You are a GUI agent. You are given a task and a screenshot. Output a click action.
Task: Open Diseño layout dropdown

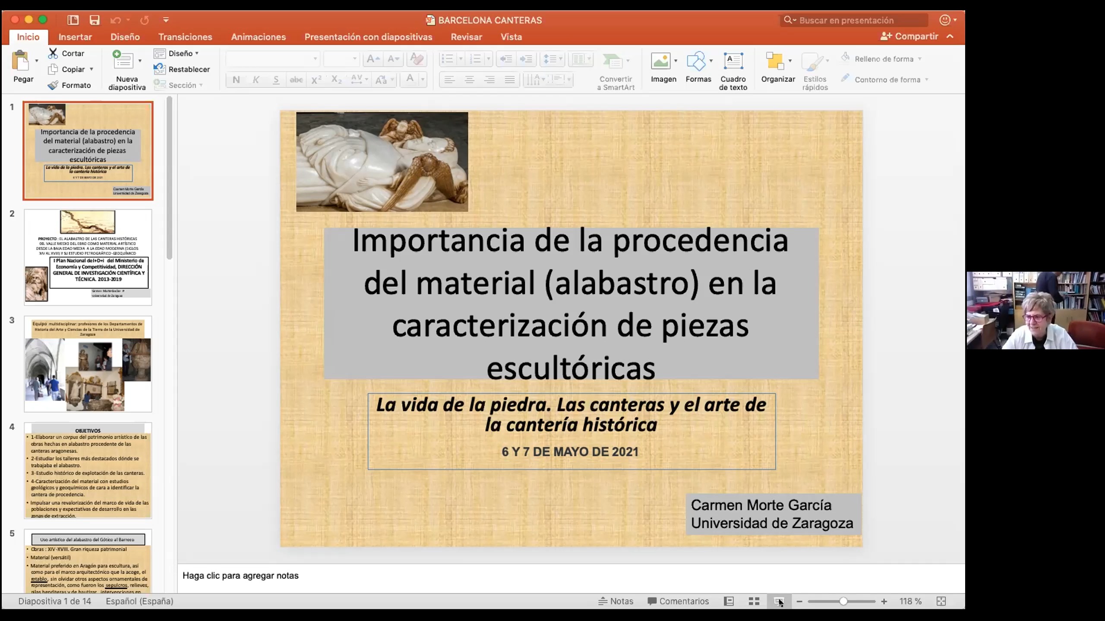(x=176, y=53)
